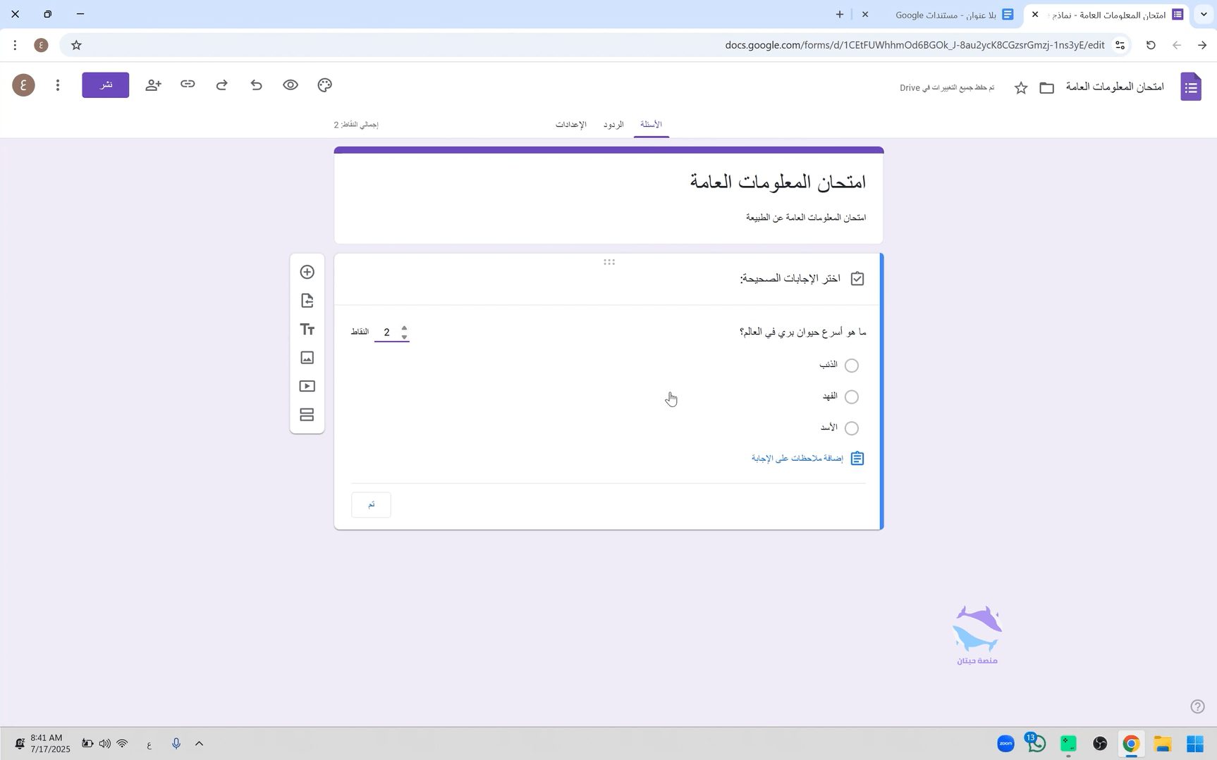The width and height of the screenshot is (1217, 760).
Task: Switch to the الإعدادات tab
Action: click(x=570, y=125)
